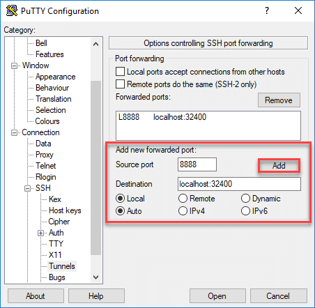Select the IPv4 radio button

[183, 211]
